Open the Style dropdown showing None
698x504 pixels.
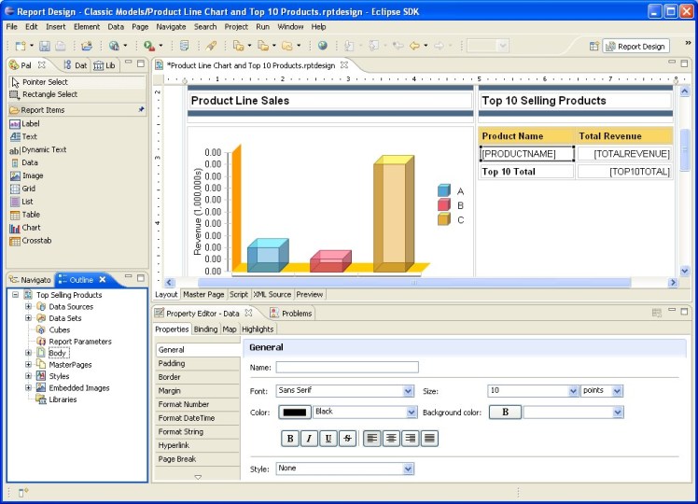[x=344, y=469]
